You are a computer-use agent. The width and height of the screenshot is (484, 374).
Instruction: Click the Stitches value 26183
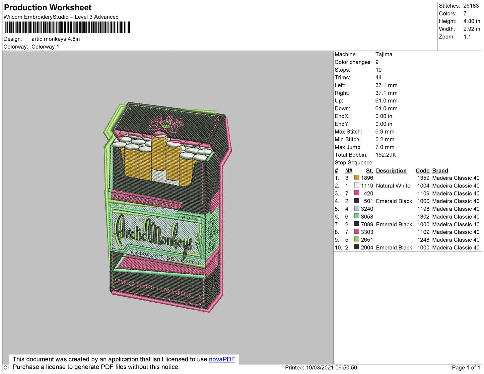click(x=471, y=6)
